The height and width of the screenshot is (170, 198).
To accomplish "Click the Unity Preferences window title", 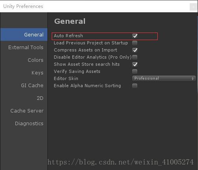I will pos(23,6).
